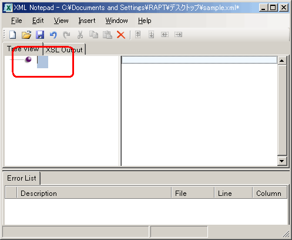The width and height of the screenshot is (292, 240).
Task: Minimize the XML Notepad window
Action: (x=263, y=8)
